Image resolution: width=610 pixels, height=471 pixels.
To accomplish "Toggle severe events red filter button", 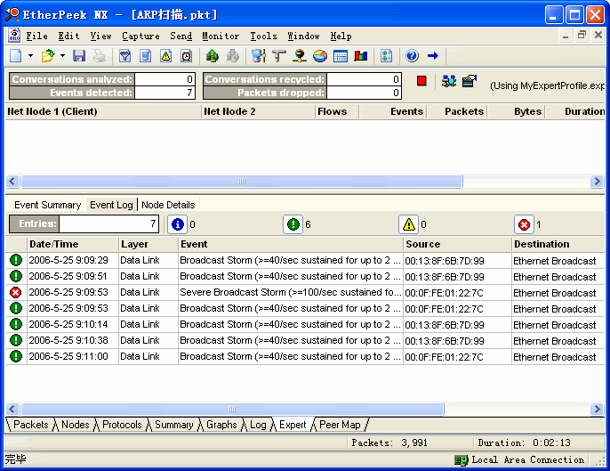I will click(524, 224).
